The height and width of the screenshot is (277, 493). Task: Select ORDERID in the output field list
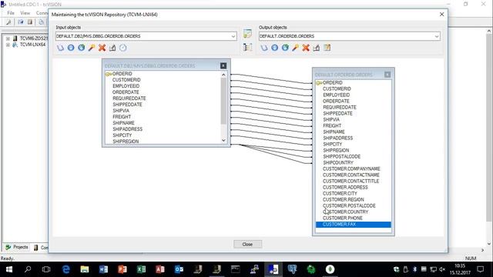pyautogui.click(x=332, y=82)
